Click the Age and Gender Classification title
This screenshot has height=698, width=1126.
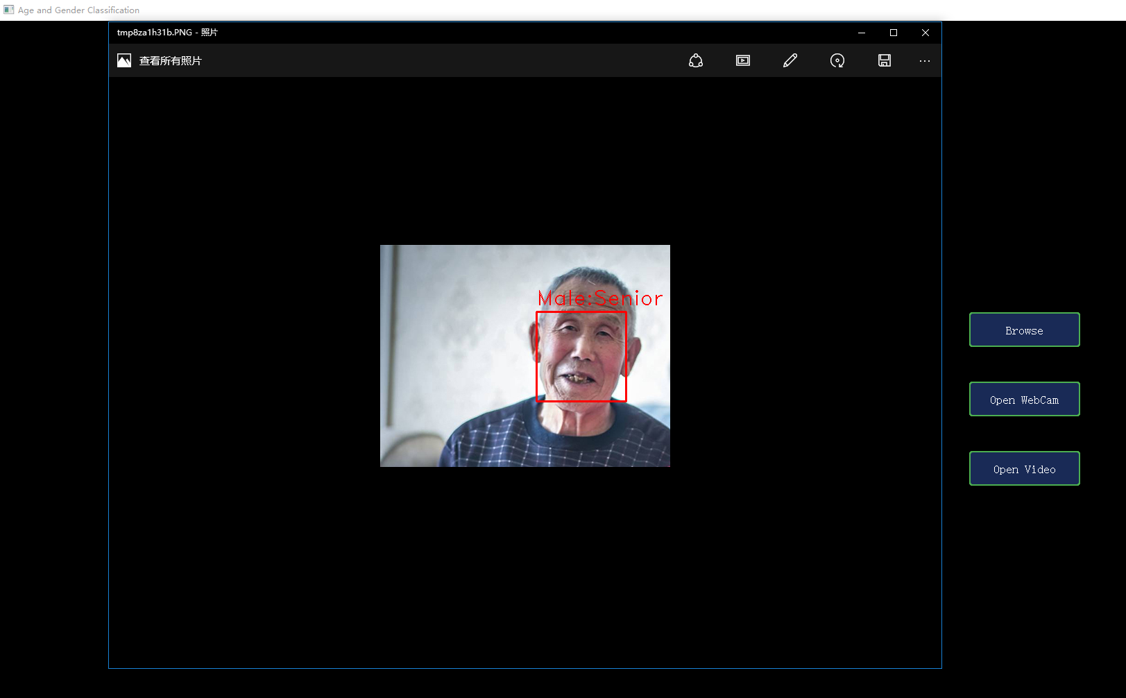pyautogui.click(x=79, y=10)
